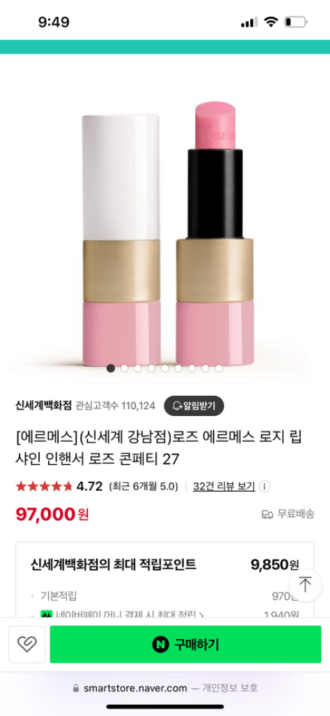Toggle 알림받기 store notifications
This screenshot has width=330, height=716.
(194, 406)
